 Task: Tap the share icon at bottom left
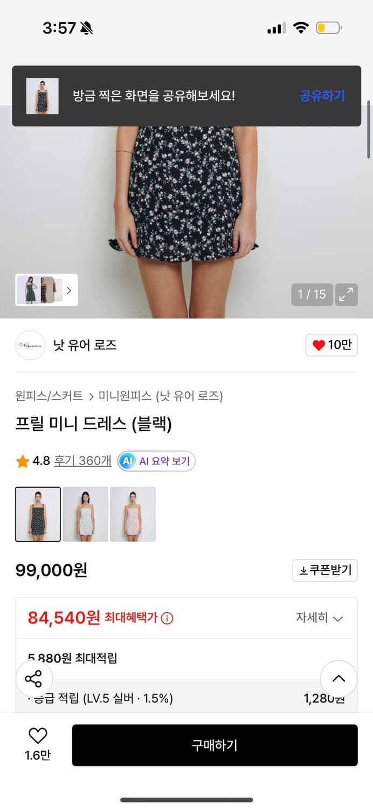pos(33,679)
